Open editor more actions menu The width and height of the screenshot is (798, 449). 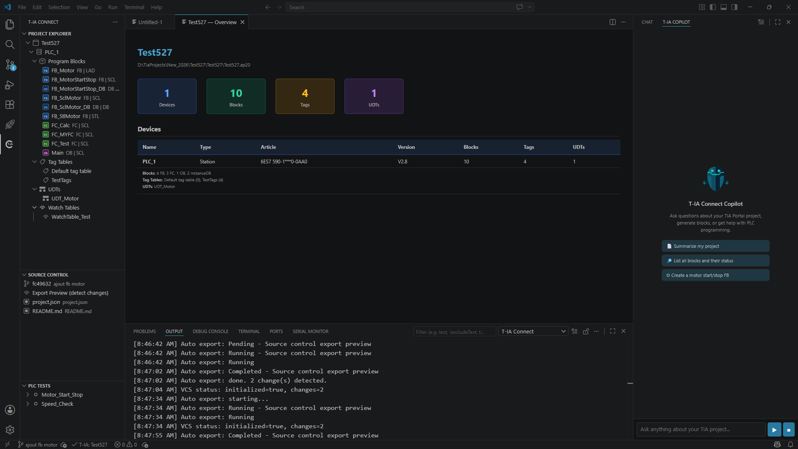click(623, 22)
